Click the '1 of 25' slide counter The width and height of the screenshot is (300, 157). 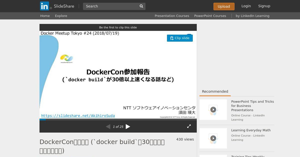[118, 127]
